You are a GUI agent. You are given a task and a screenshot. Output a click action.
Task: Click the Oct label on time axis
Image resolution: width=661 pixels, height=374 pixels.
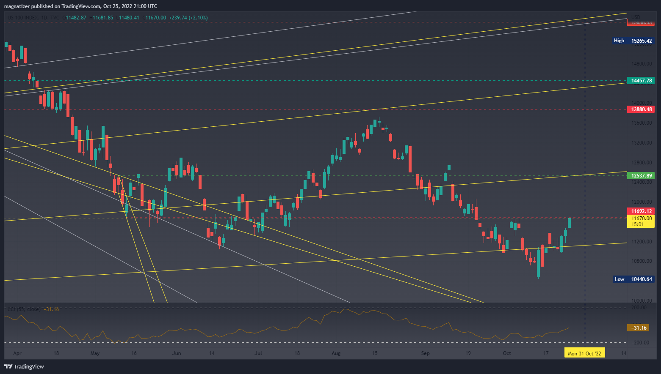click(x=507, y=353)
